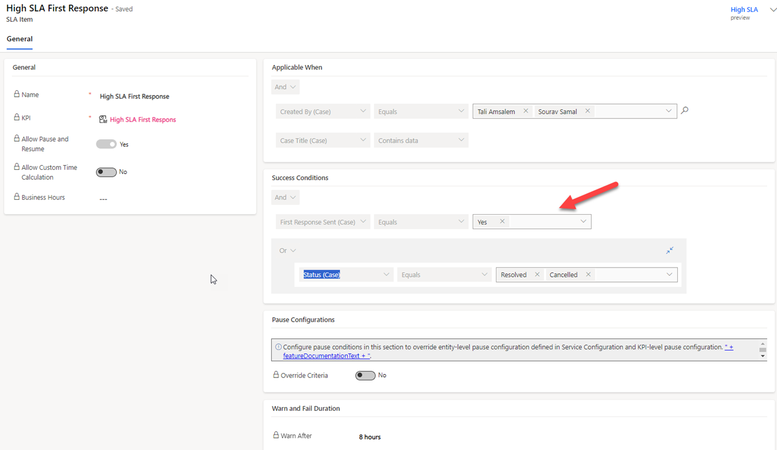Open the First Response Sent (Case) dropdown
Viewport: 777px width, 450px height.
(323, 222)
